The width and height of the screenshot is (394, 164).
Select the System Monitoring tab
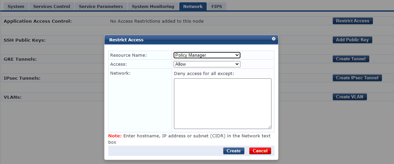point(153,7)
